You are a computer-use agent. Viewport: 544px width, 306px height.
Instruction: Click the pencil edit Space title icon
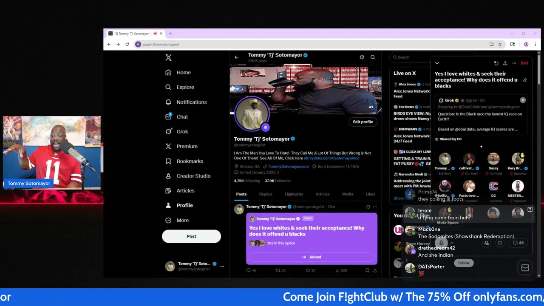click(x=525, y=80)
